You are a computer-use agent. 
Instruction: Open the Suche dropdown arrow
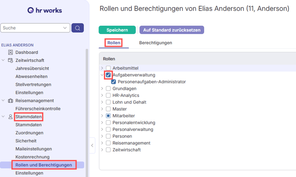click(x=65, y=28)
